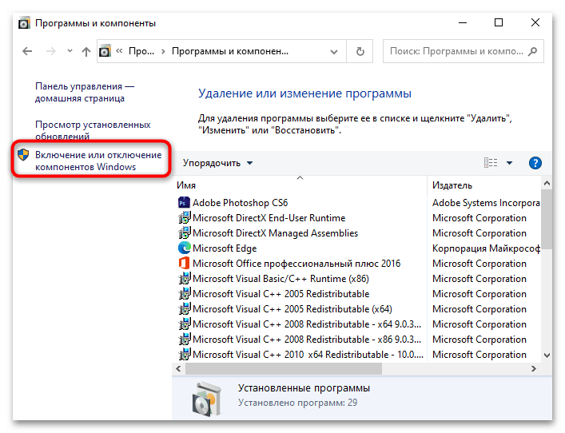Click Программы и компонен... breadcrumb

click(230, 51)
